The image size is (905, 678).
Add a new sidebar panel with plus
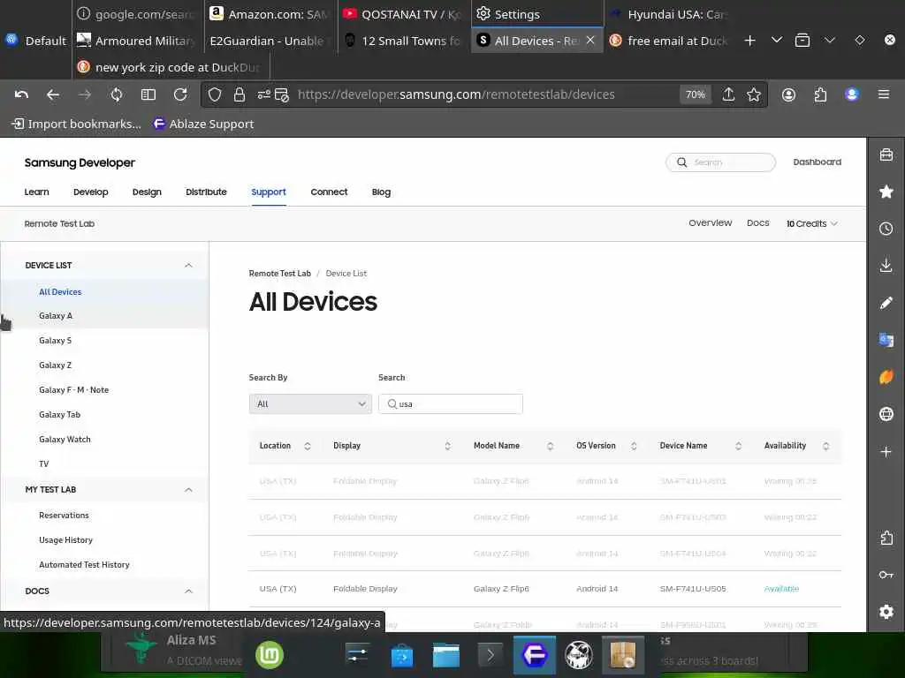(x=886, y=451)
